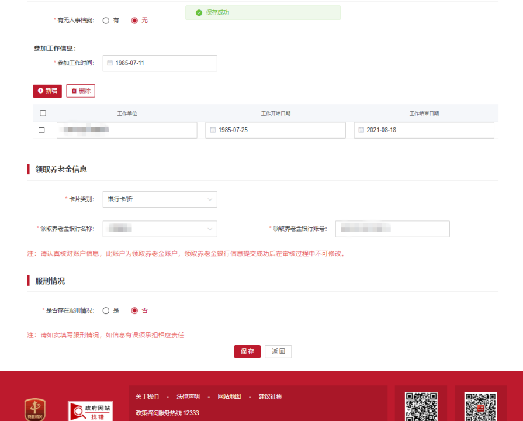Click the left QR code in footer
Image resolution: width=523 pixels, height=421 pixels.
tap(421, 406)
